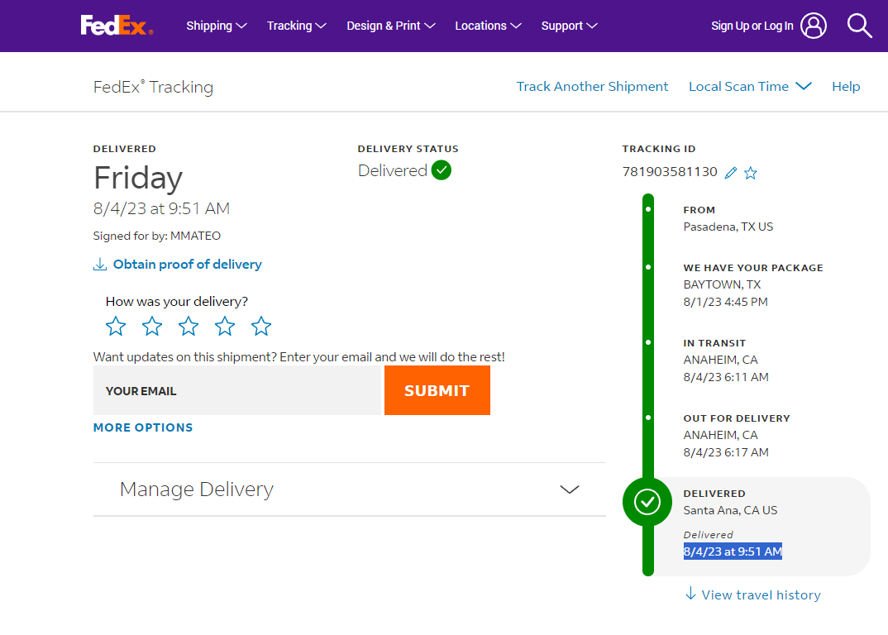Click the proof of delivery download icon

[x=100, y=265]
